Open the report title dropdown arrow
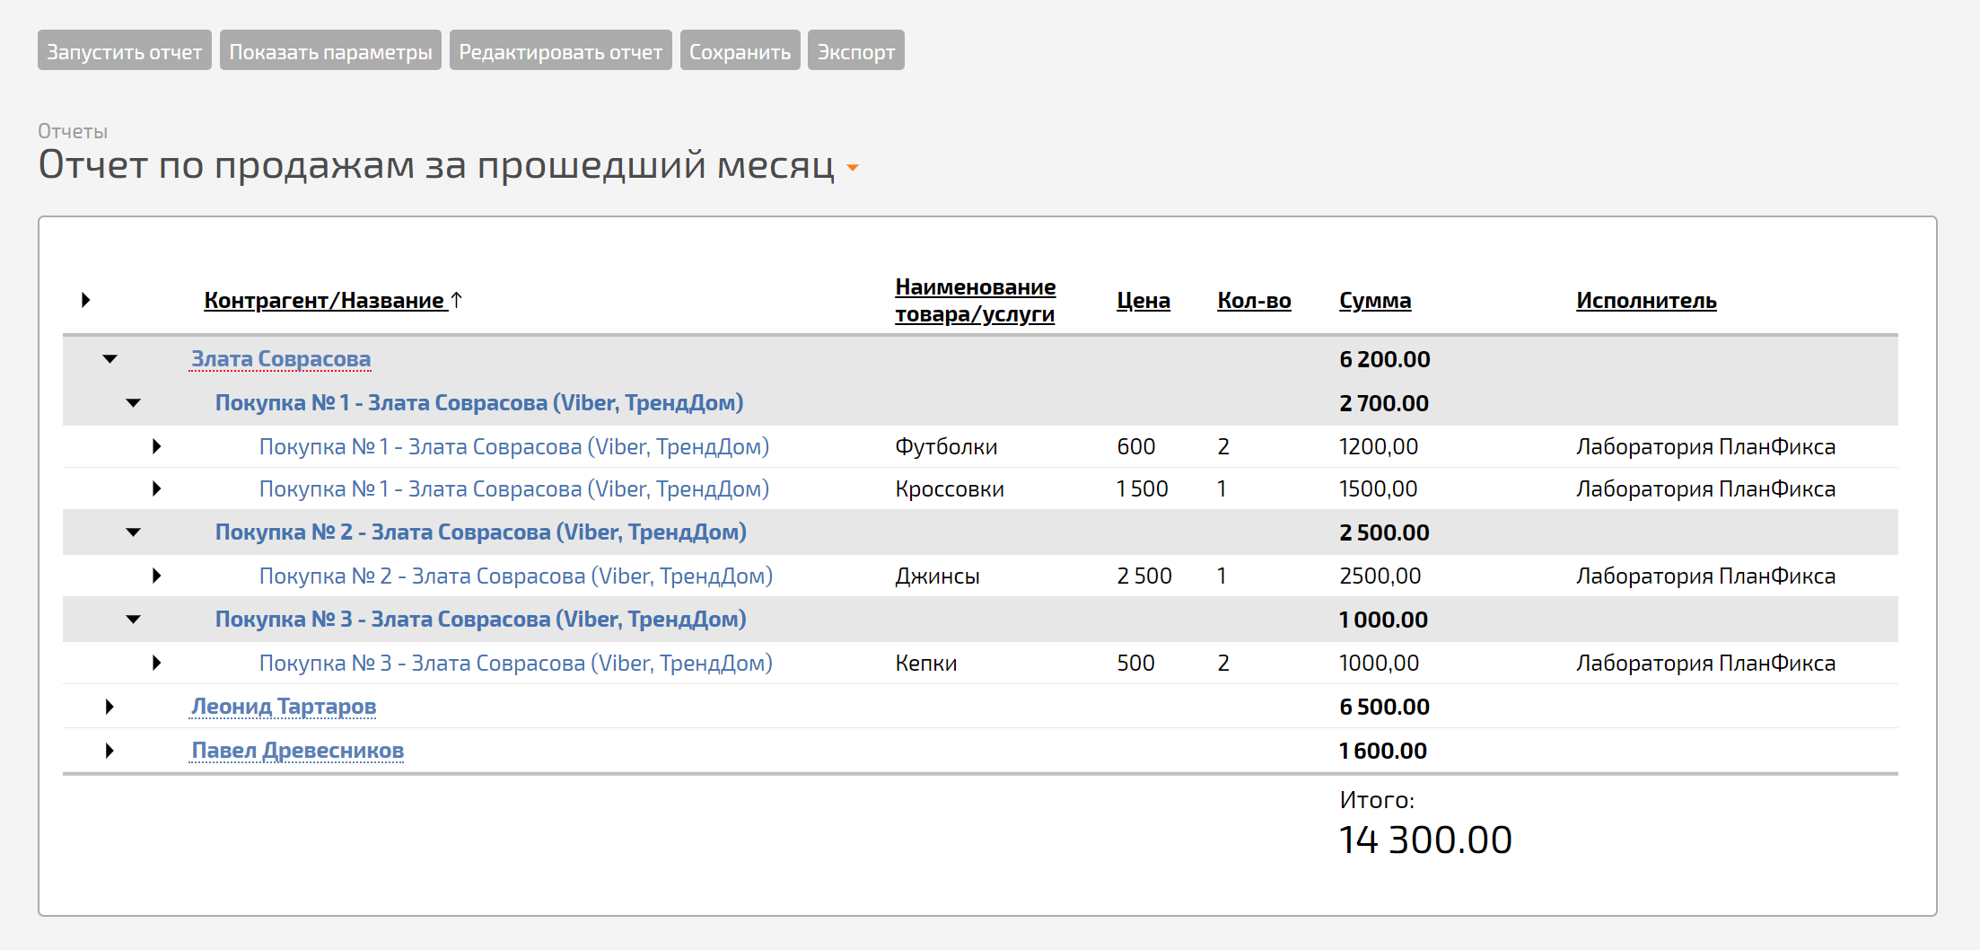1980x950 pixels. pos(853,168)
